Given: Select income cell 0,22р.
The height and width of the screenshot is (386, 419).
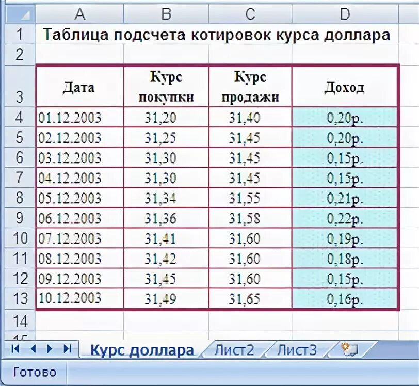Looking at the screenshot, I should [x=345, y=218].
